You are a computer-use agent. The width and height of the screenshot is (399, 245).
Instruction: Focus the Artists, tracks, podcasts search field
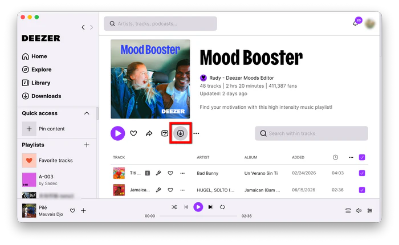160,24
